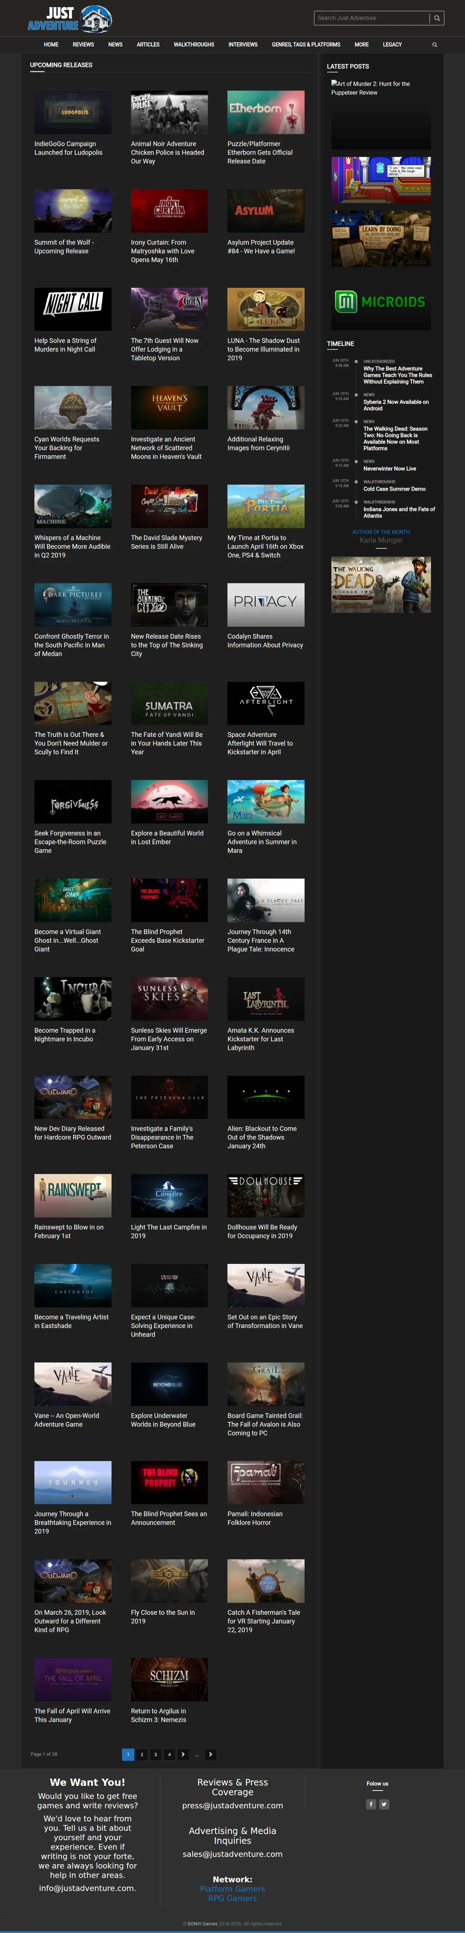
Task: Go to page 4
Action: tap(169, 1754)
